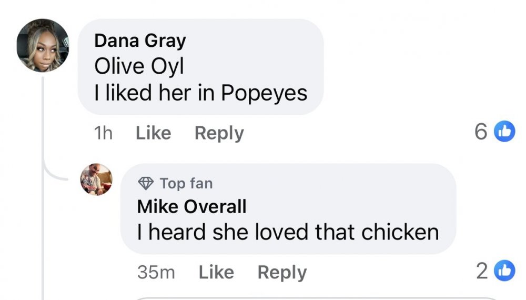This screenshot has height=300, width=526.
Task: Click the Mike Overall commenter name
Action: (x=191, y=206)
